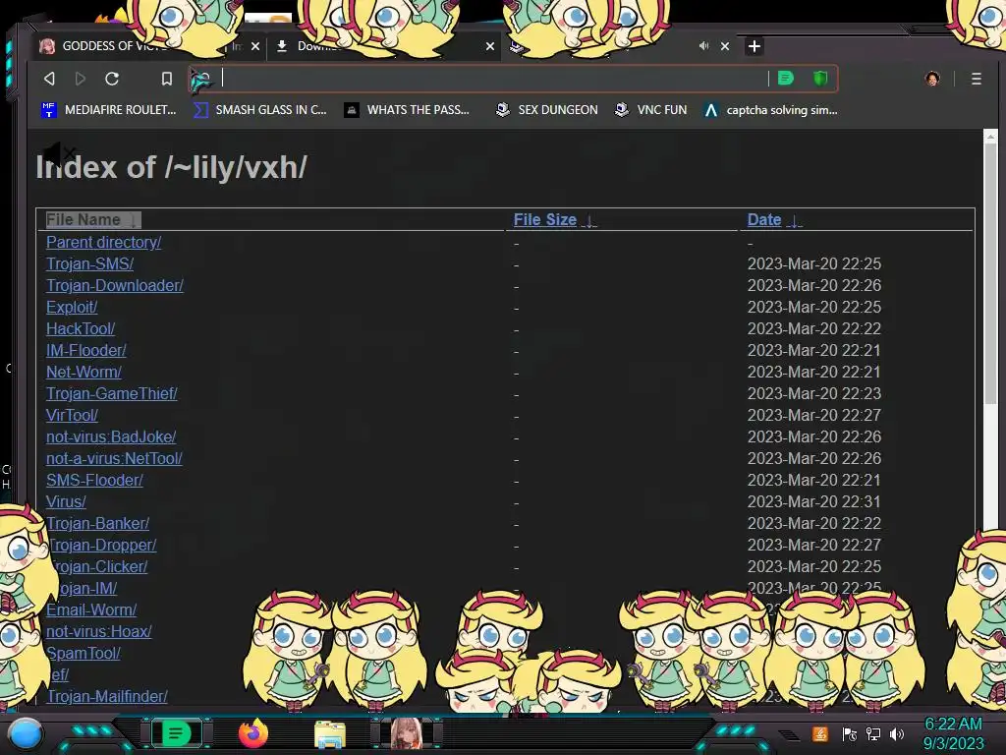Open the Net-Worm/ folder link

point(84,372)
